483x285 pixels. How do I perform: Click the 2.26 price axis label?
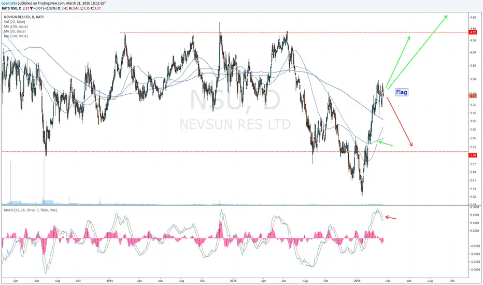tap(473, 196)
